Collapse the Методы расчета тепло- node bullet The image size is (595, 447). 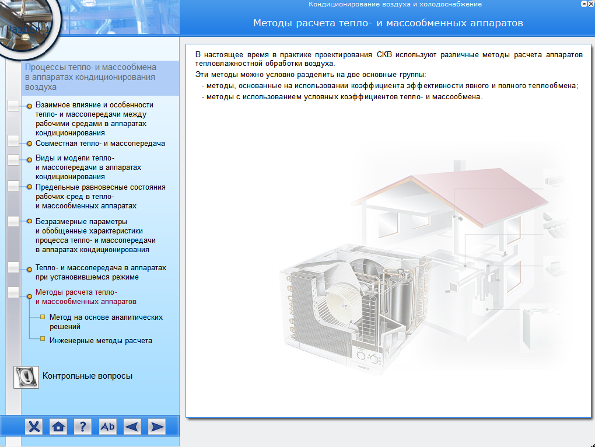[29, 297]
